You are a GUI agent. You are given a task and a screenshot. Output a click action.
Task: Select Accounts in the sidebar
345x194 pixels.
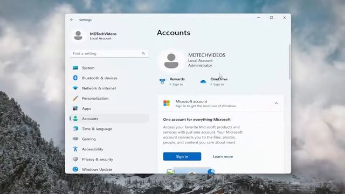109,119
